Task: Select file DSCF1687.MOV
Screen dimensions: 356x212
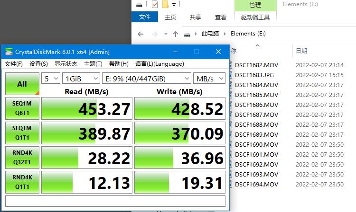Action: point(256,115)
